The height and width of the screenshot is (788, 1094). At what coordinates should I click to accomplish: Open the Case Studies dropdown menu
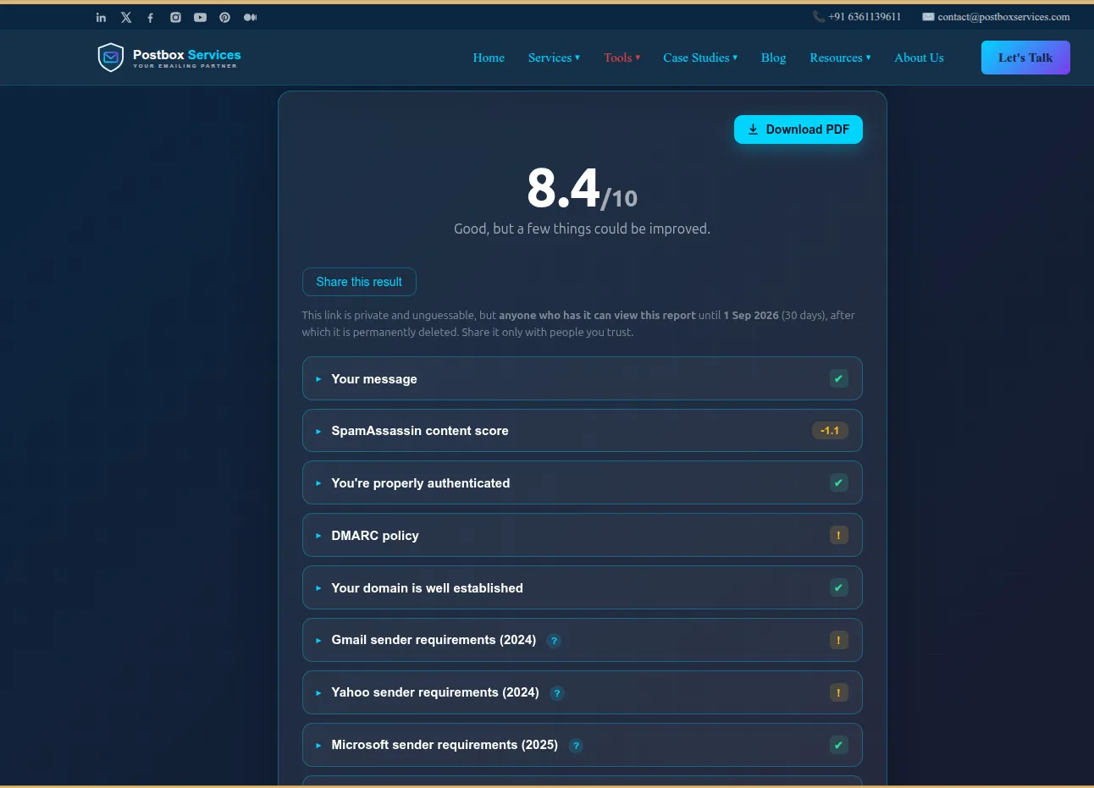tap(700, 58)
